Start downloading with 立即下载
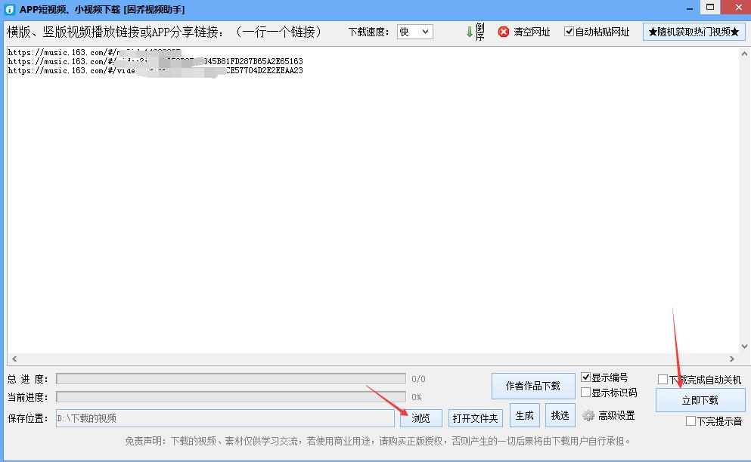Image resolution: width=751 pixels, height=462 pixels. tap(700, 400)
